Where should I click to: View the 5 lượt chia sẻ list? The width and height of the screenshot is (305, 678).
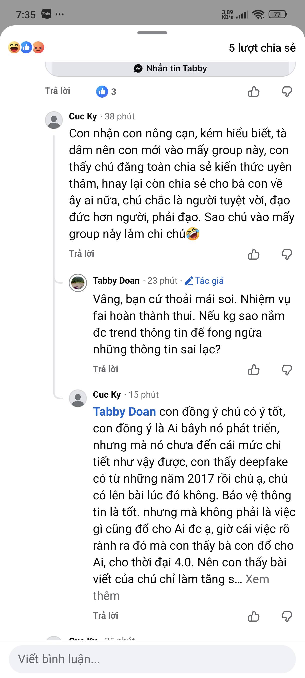pos(262,48)
